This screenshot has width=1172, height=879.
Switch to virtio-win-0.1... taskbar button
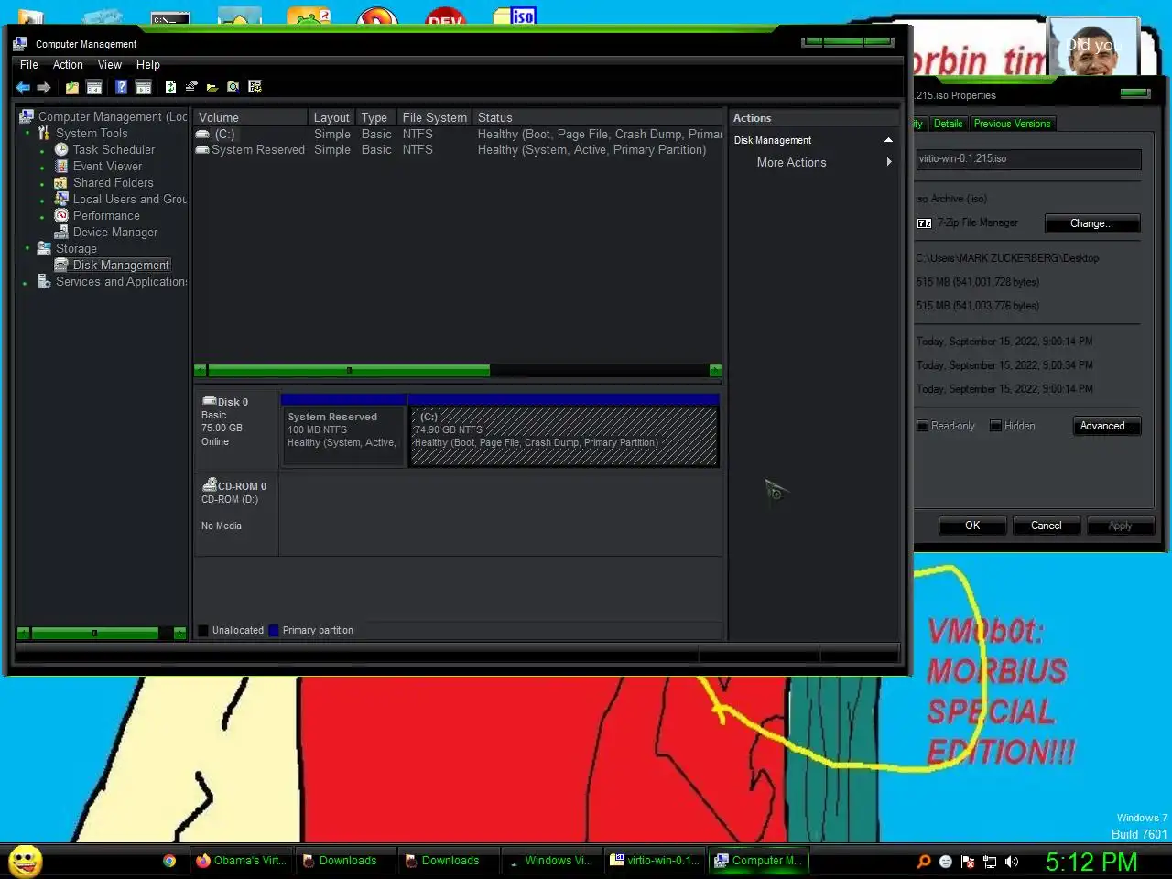[x=654, y=861]
